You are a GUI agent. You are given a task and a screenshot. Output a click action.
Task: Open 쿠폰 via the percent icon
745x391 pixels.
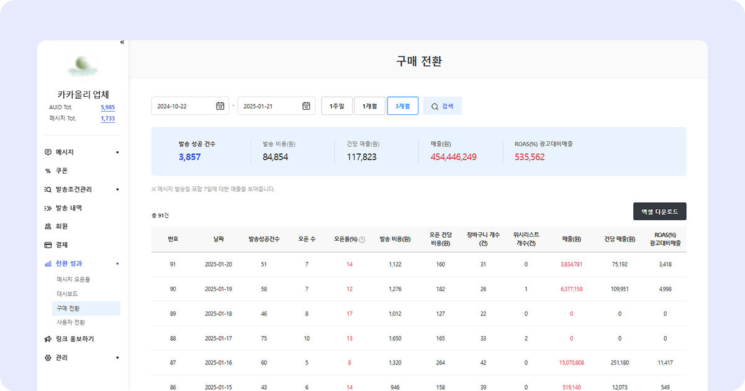pyautogui.click(x=48, y=171)
